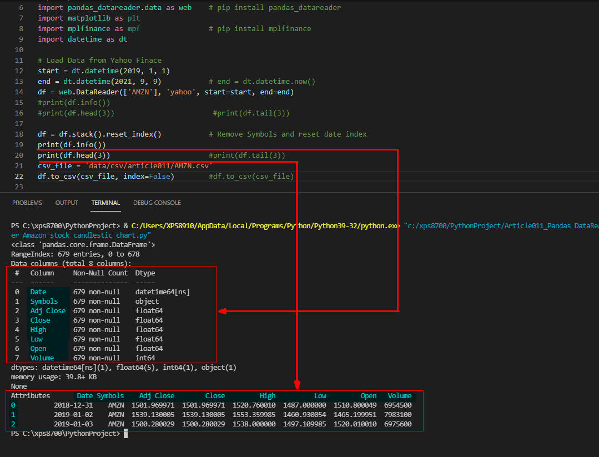Screen dimensions: 599x457
Task: Click the 'df.stack().reset_index()' expression
Action: (x=110, y=134)
